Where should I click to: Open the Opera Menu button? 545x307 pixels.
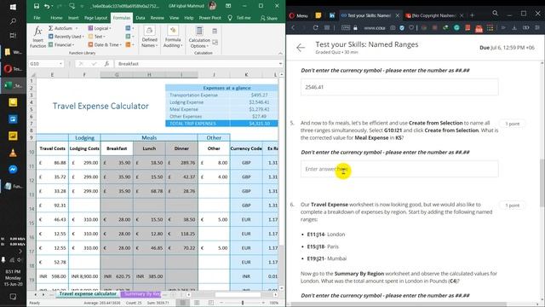pyautogui.click(x=299, y=15)
